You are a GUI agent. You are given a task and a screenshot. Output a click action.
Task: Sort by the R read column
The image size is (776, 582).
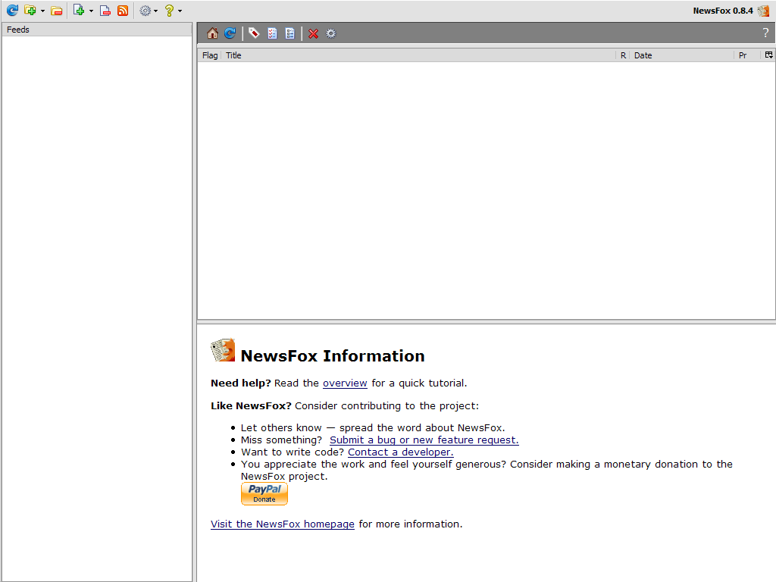(623, 55)
